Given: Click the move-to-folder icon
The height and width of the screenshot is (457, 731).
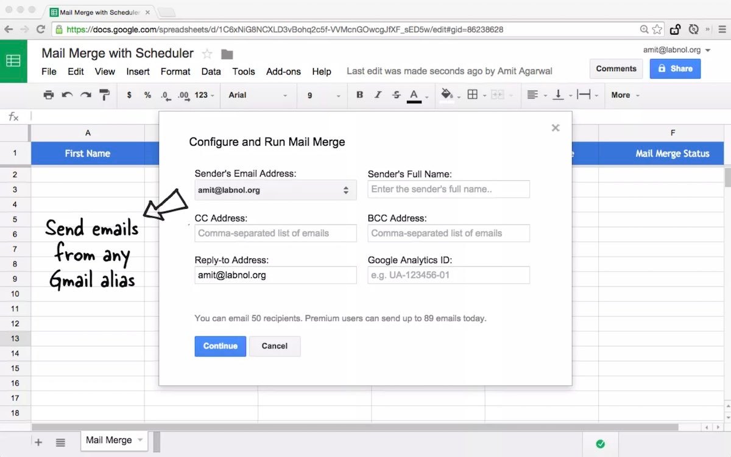Looking at the screenshot, I should point(227,54).
